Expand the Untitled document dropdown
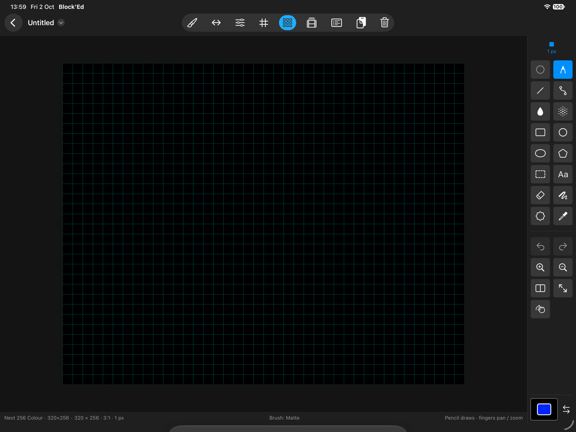Viewport: 576px width, 432px height. click(x=61, y=23)
